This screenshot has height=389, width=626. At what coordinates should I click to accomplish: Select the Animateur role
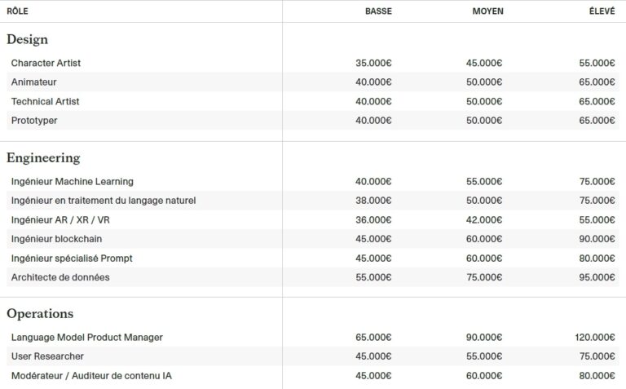click(x=34, y=82)
